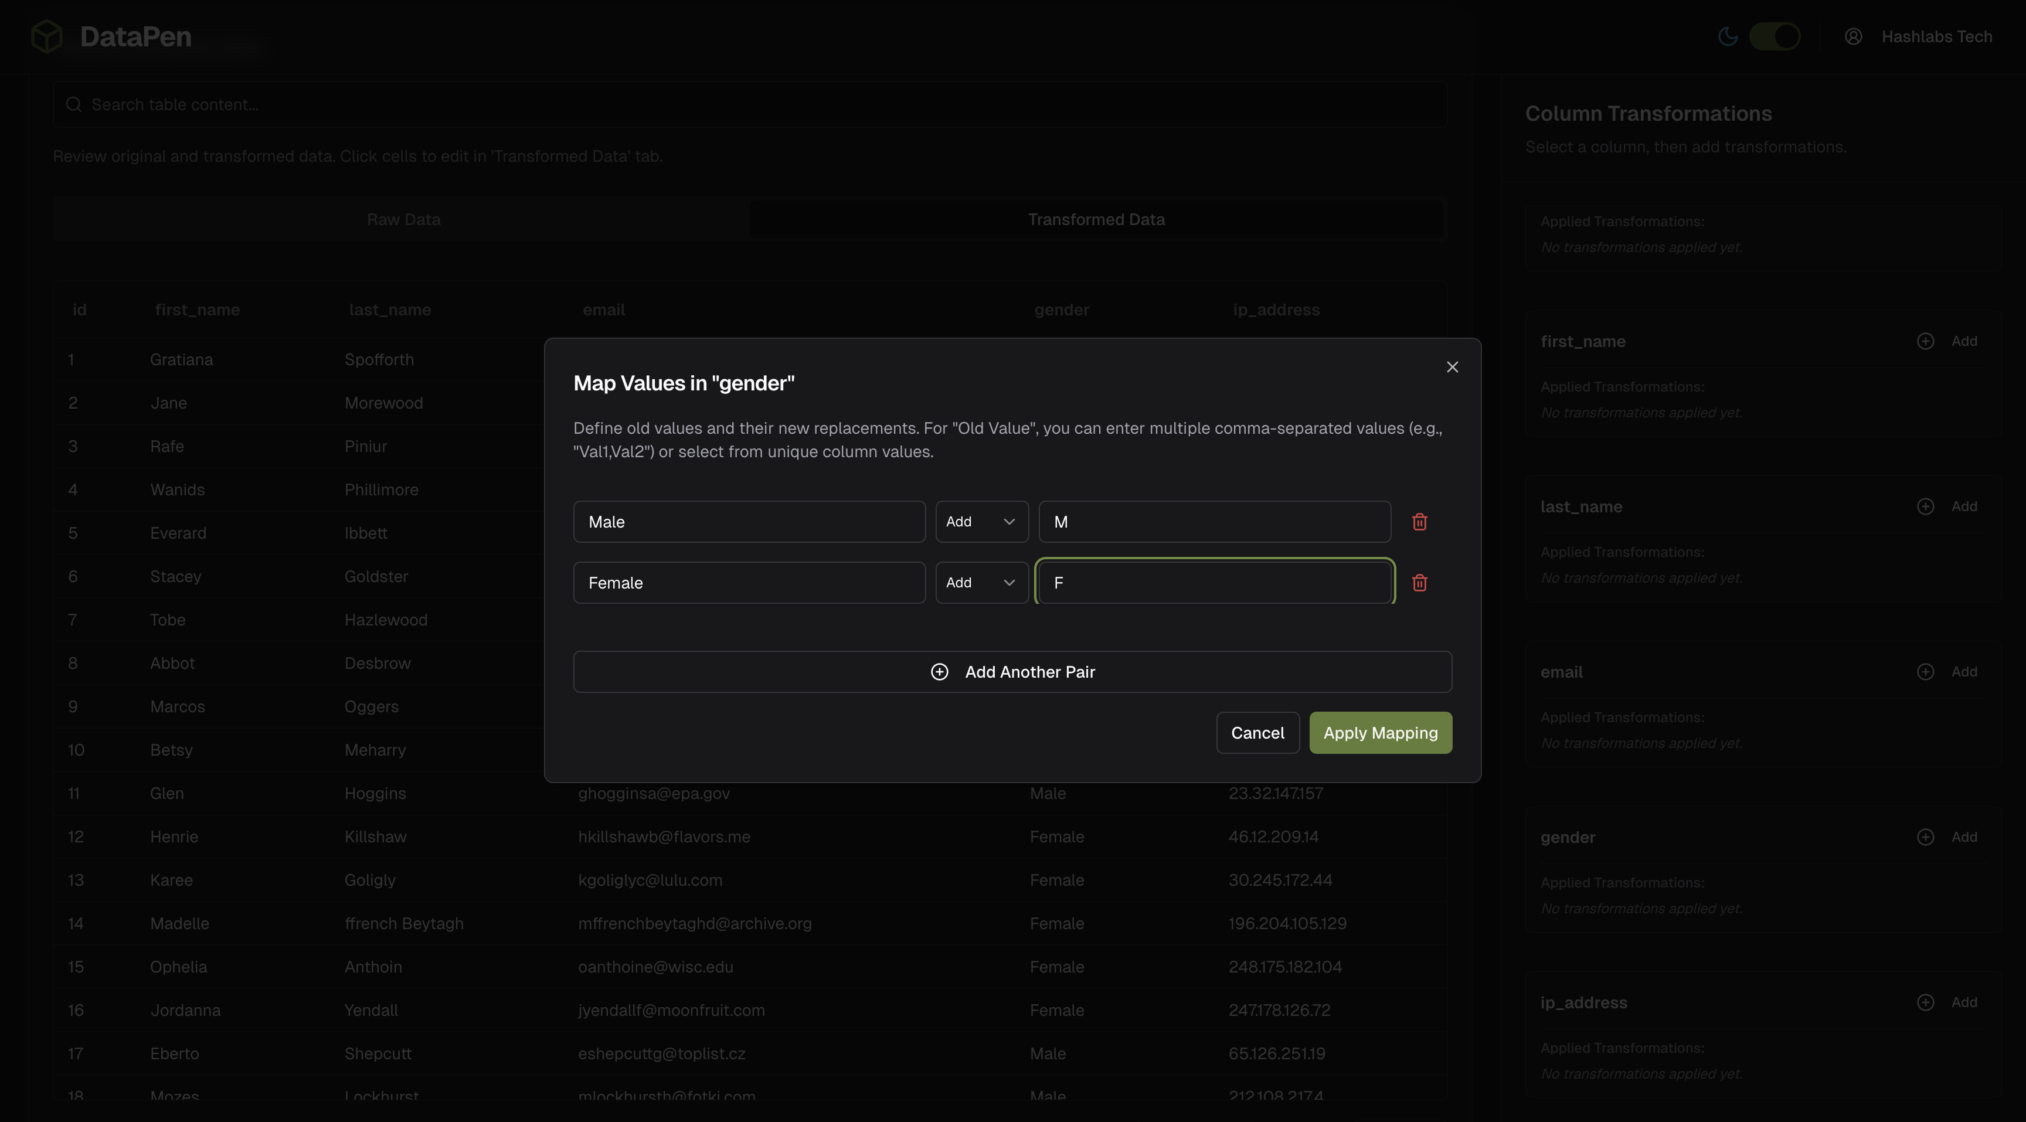Select the kgoliglyc@lulu.com email cell

click(650, 880)
